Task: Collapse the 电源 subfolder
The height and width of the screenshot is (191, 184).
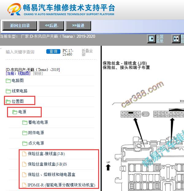Action: pyautogui.click(x=22, y=112)
